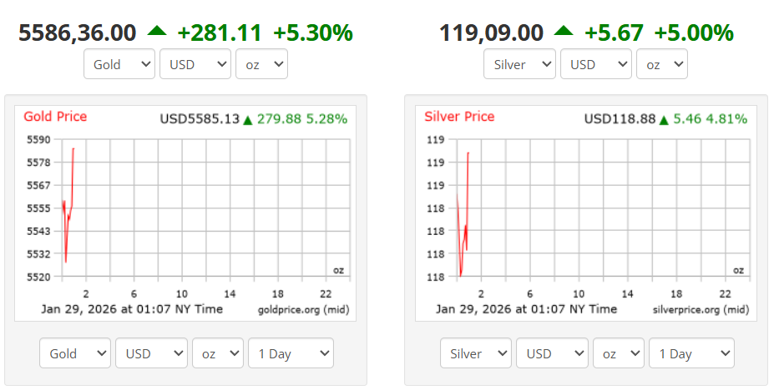Open the oz dropdown below the gold chart
This screenshot has width=774, height=390.
[217, 353]
